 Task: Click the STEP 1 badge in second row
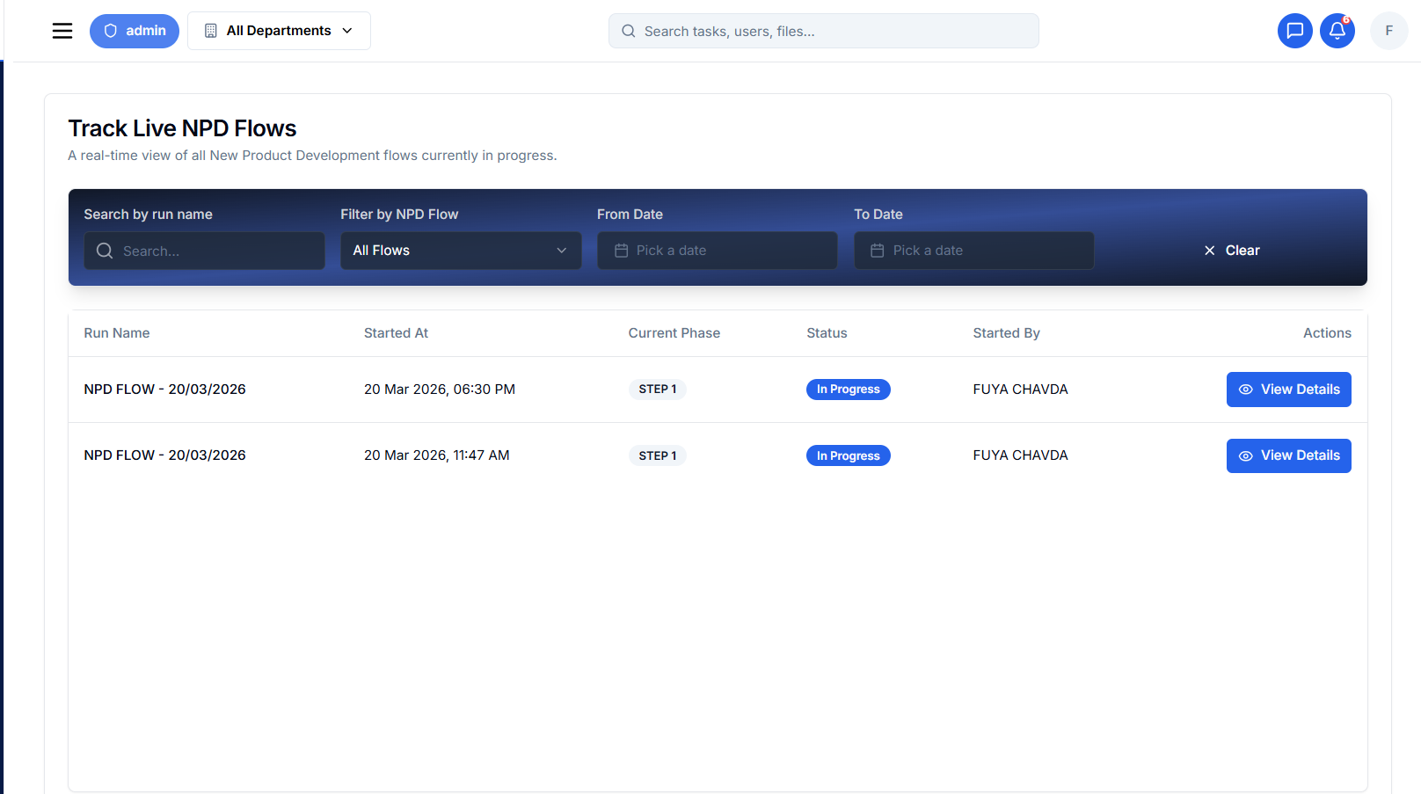tap(657, 455)
